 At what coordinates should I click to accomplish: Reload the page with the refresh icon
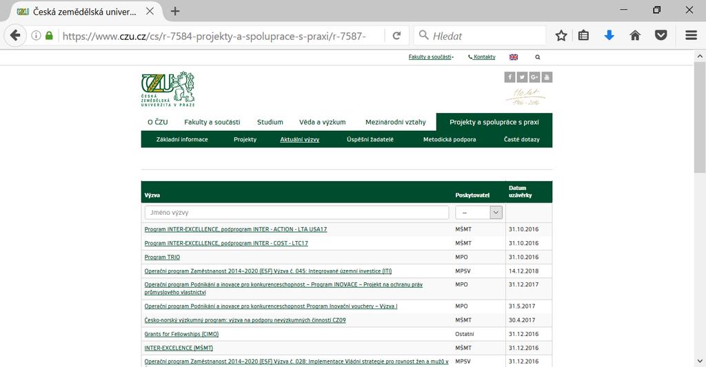tap(396, 36)
